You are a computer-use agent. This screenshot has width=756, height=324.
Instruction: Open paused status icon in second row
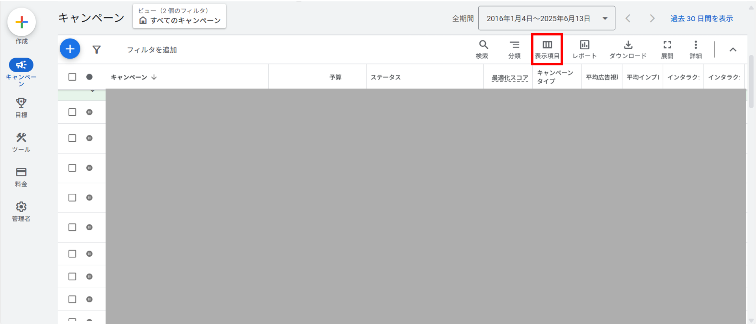point(89,138)
